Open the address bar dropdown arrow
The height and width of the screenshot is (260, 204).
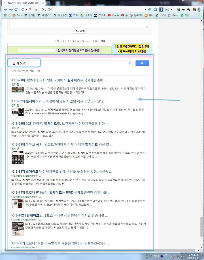[x=146, y=9]
